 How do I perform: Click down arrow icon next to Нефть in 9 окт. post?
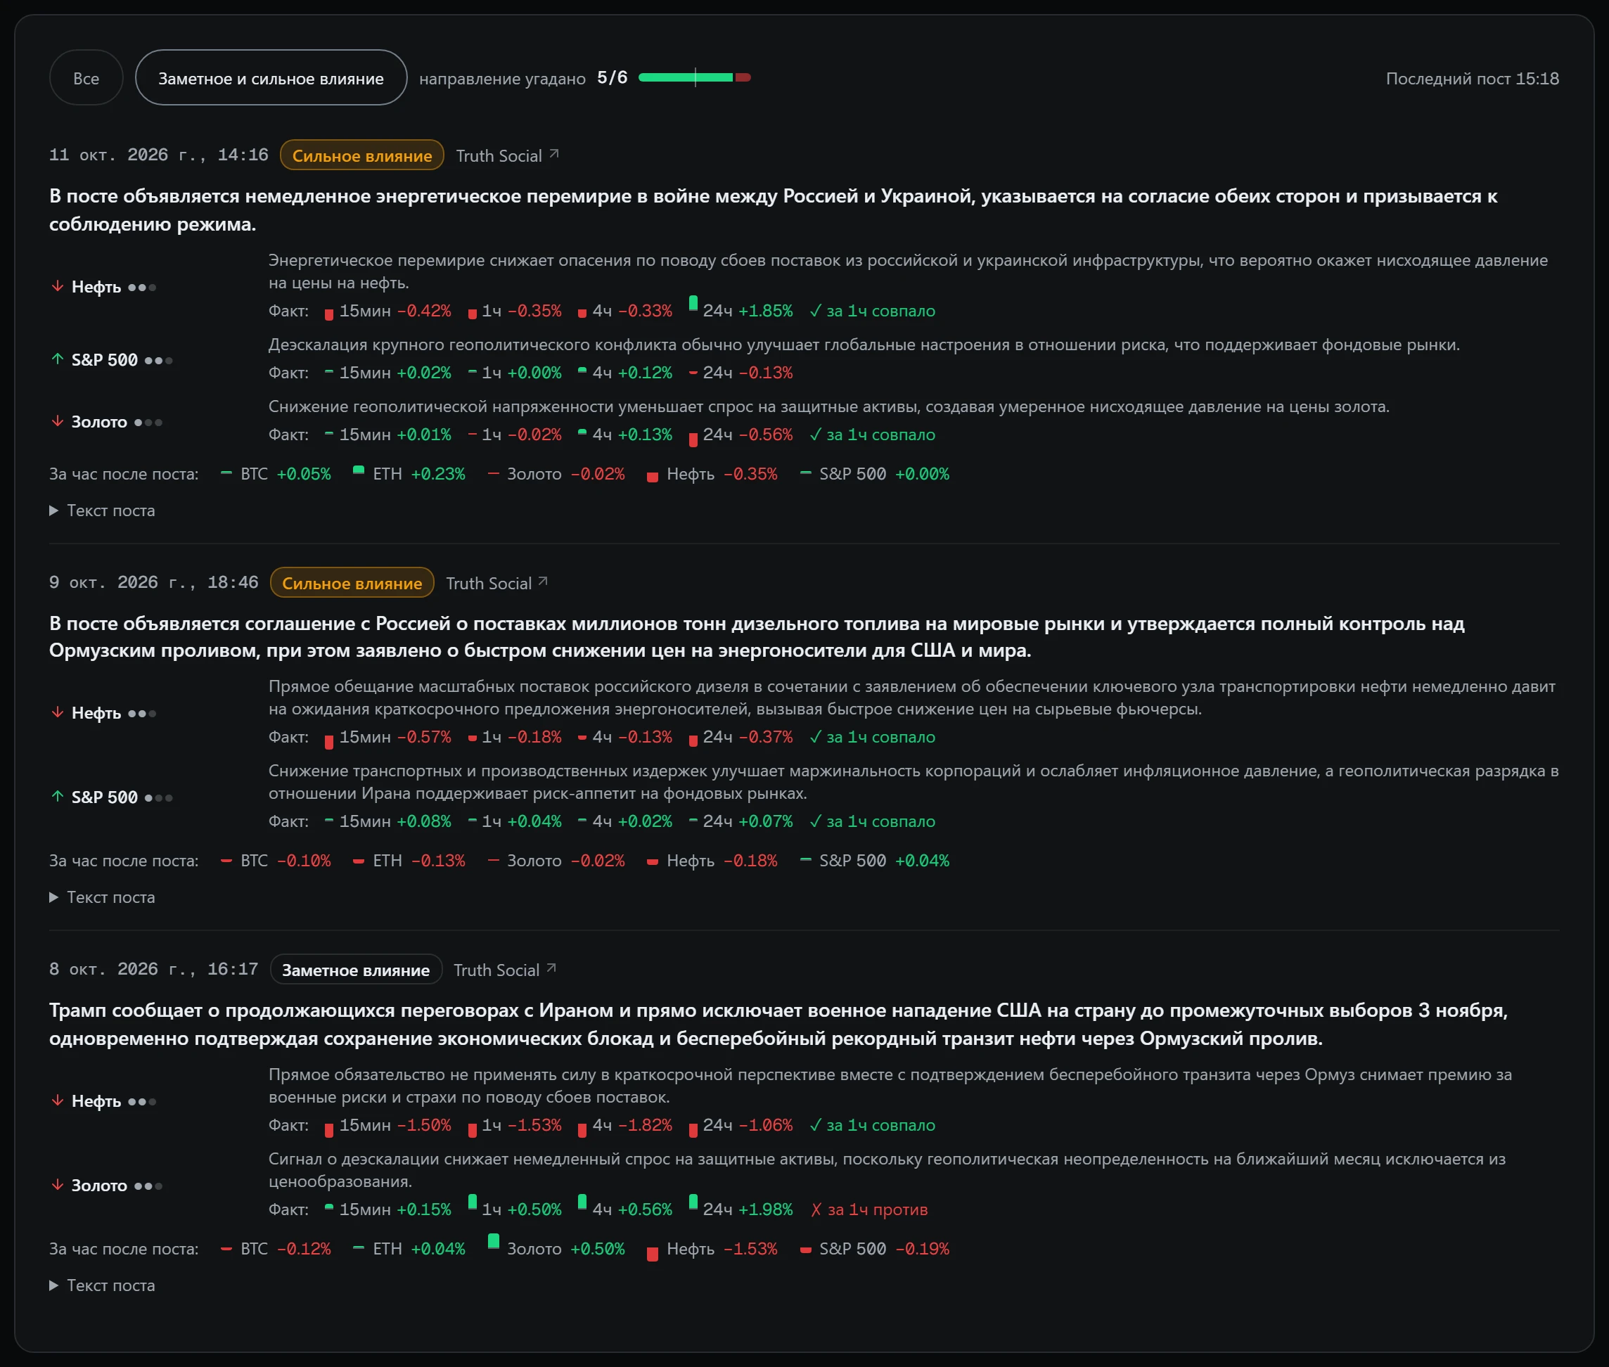point(58,713)
